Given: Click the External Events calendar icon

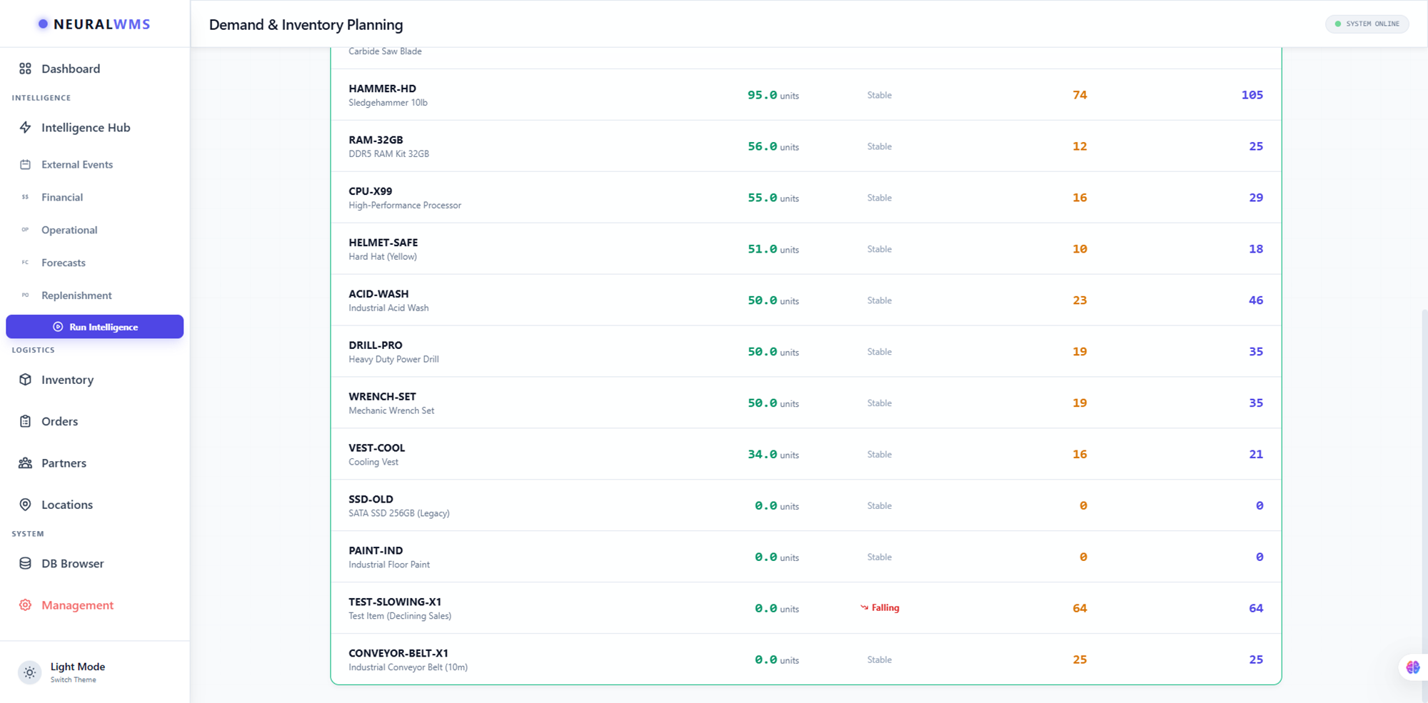Looking at the screenshot, I should point(25,165).
